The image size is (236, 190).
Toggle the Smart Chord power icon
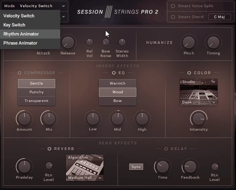pyautogui.click(x=173, y=17)
